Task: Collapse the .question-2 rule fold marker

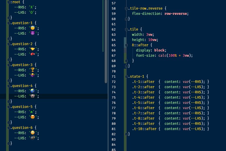Action: coord(8,44)
